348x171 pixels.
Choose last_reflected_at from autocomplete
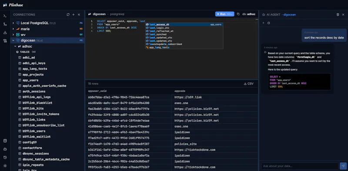pyautogui.click(x=184, y=31)
